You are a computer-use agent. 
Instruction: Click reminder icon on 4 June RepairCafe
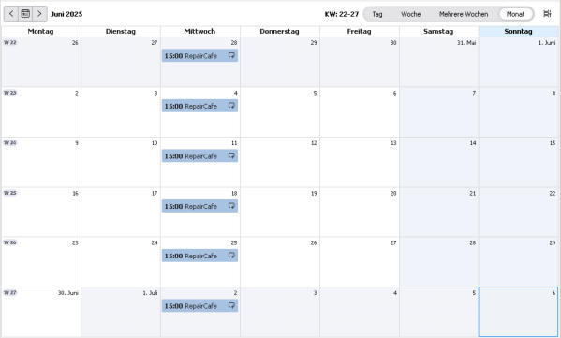[231, 106]
